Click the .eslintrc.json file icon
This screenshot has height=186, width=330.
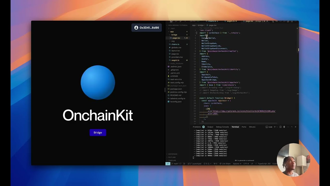pos(169,67)
